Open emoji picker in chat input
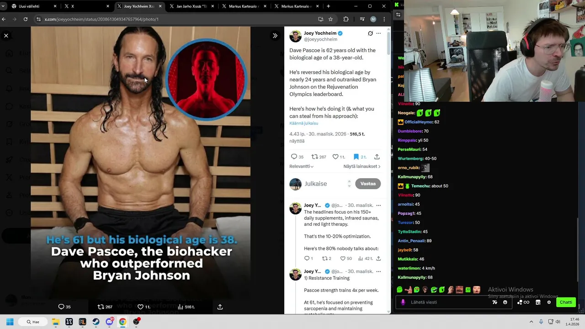Viewport: 585px width, 329px height. coord(505,302)
